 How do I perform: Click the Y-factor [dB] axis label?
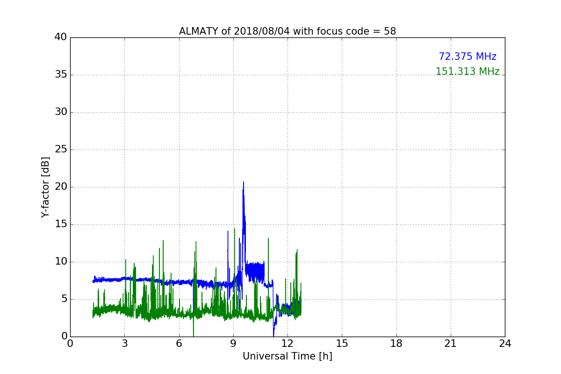tap(45, 187)
